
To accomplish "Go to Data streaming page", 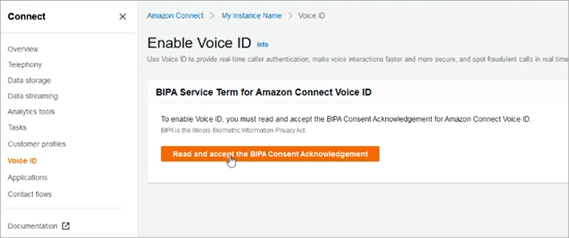I will click(32, 96).
